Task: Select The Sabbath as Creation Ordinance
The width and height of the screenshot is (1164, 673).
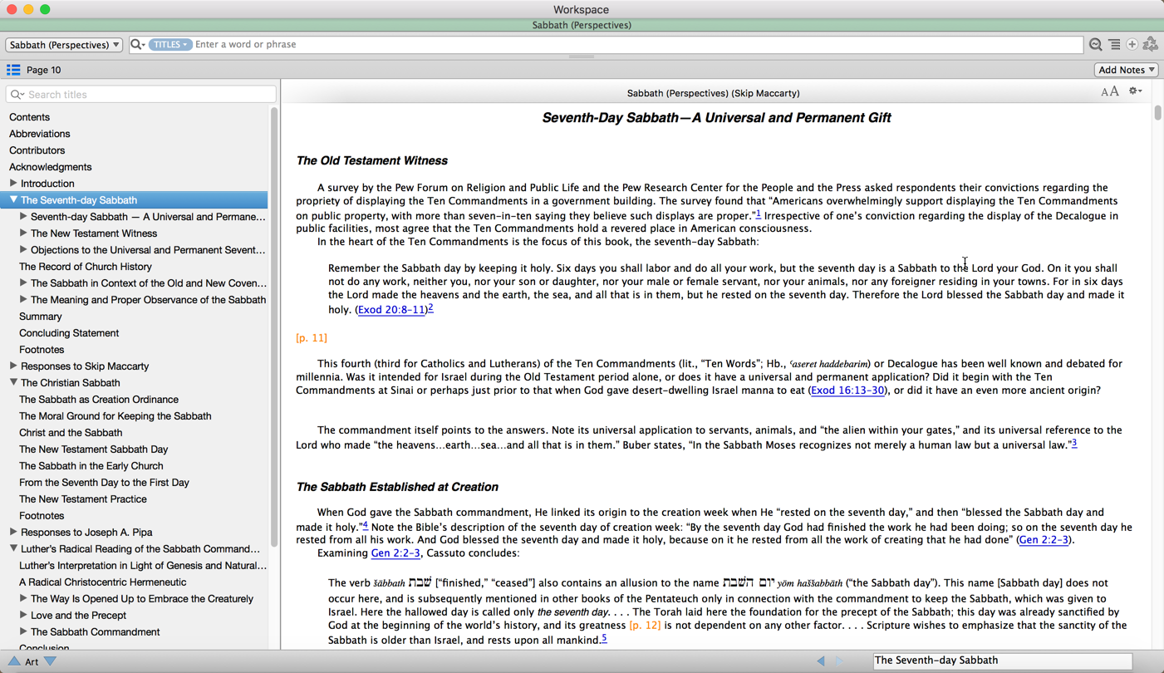Action: coord(99,400)
